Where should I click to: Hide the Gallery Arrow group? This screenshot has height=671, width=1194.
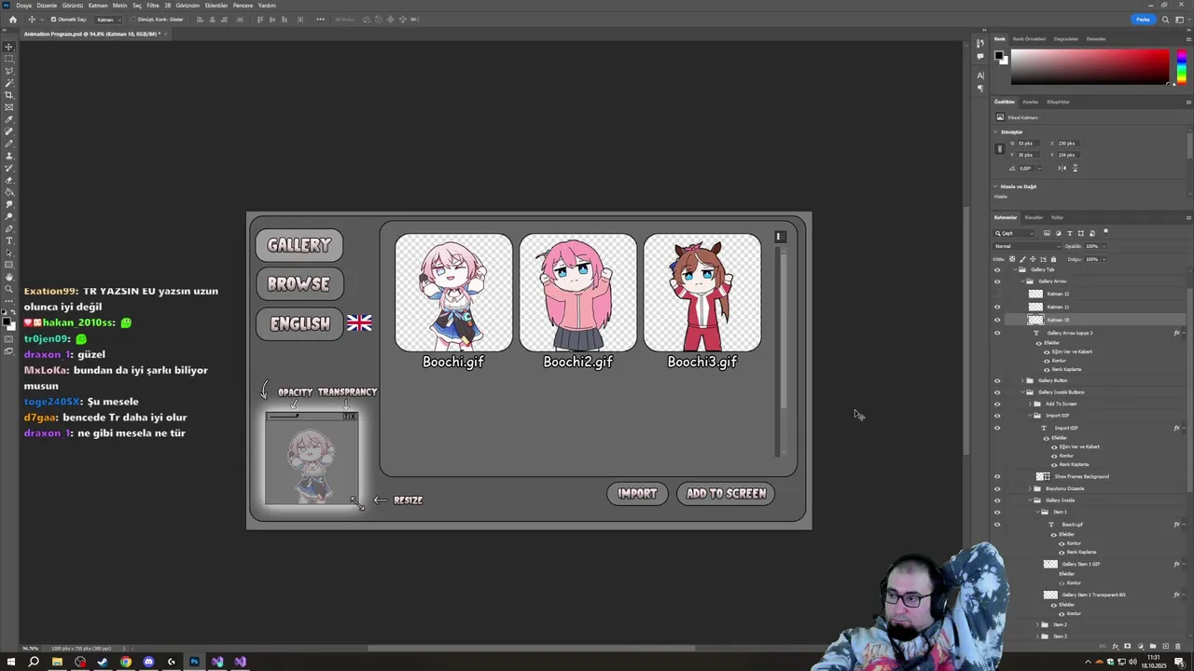[997, 281]
